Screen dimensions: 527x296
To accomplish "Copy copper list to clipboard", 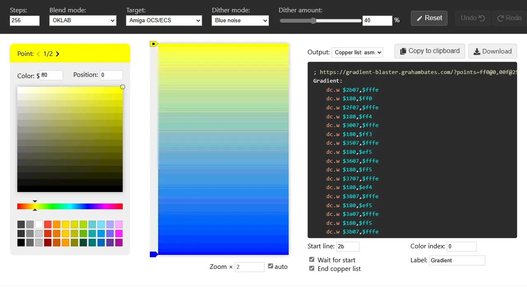I will coord(430,51).
